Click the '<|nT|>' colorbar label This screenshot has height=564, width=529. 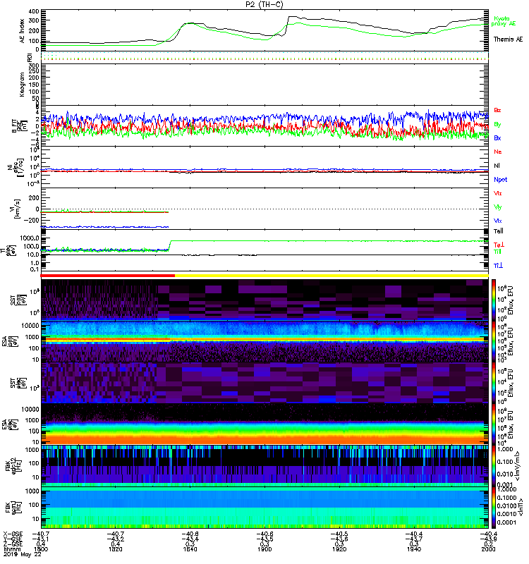(x=519, y=508)
